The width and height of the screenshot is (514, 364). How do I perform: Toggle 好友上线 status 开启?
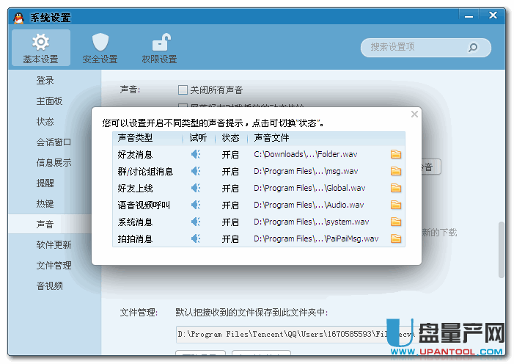coord(230,189)
